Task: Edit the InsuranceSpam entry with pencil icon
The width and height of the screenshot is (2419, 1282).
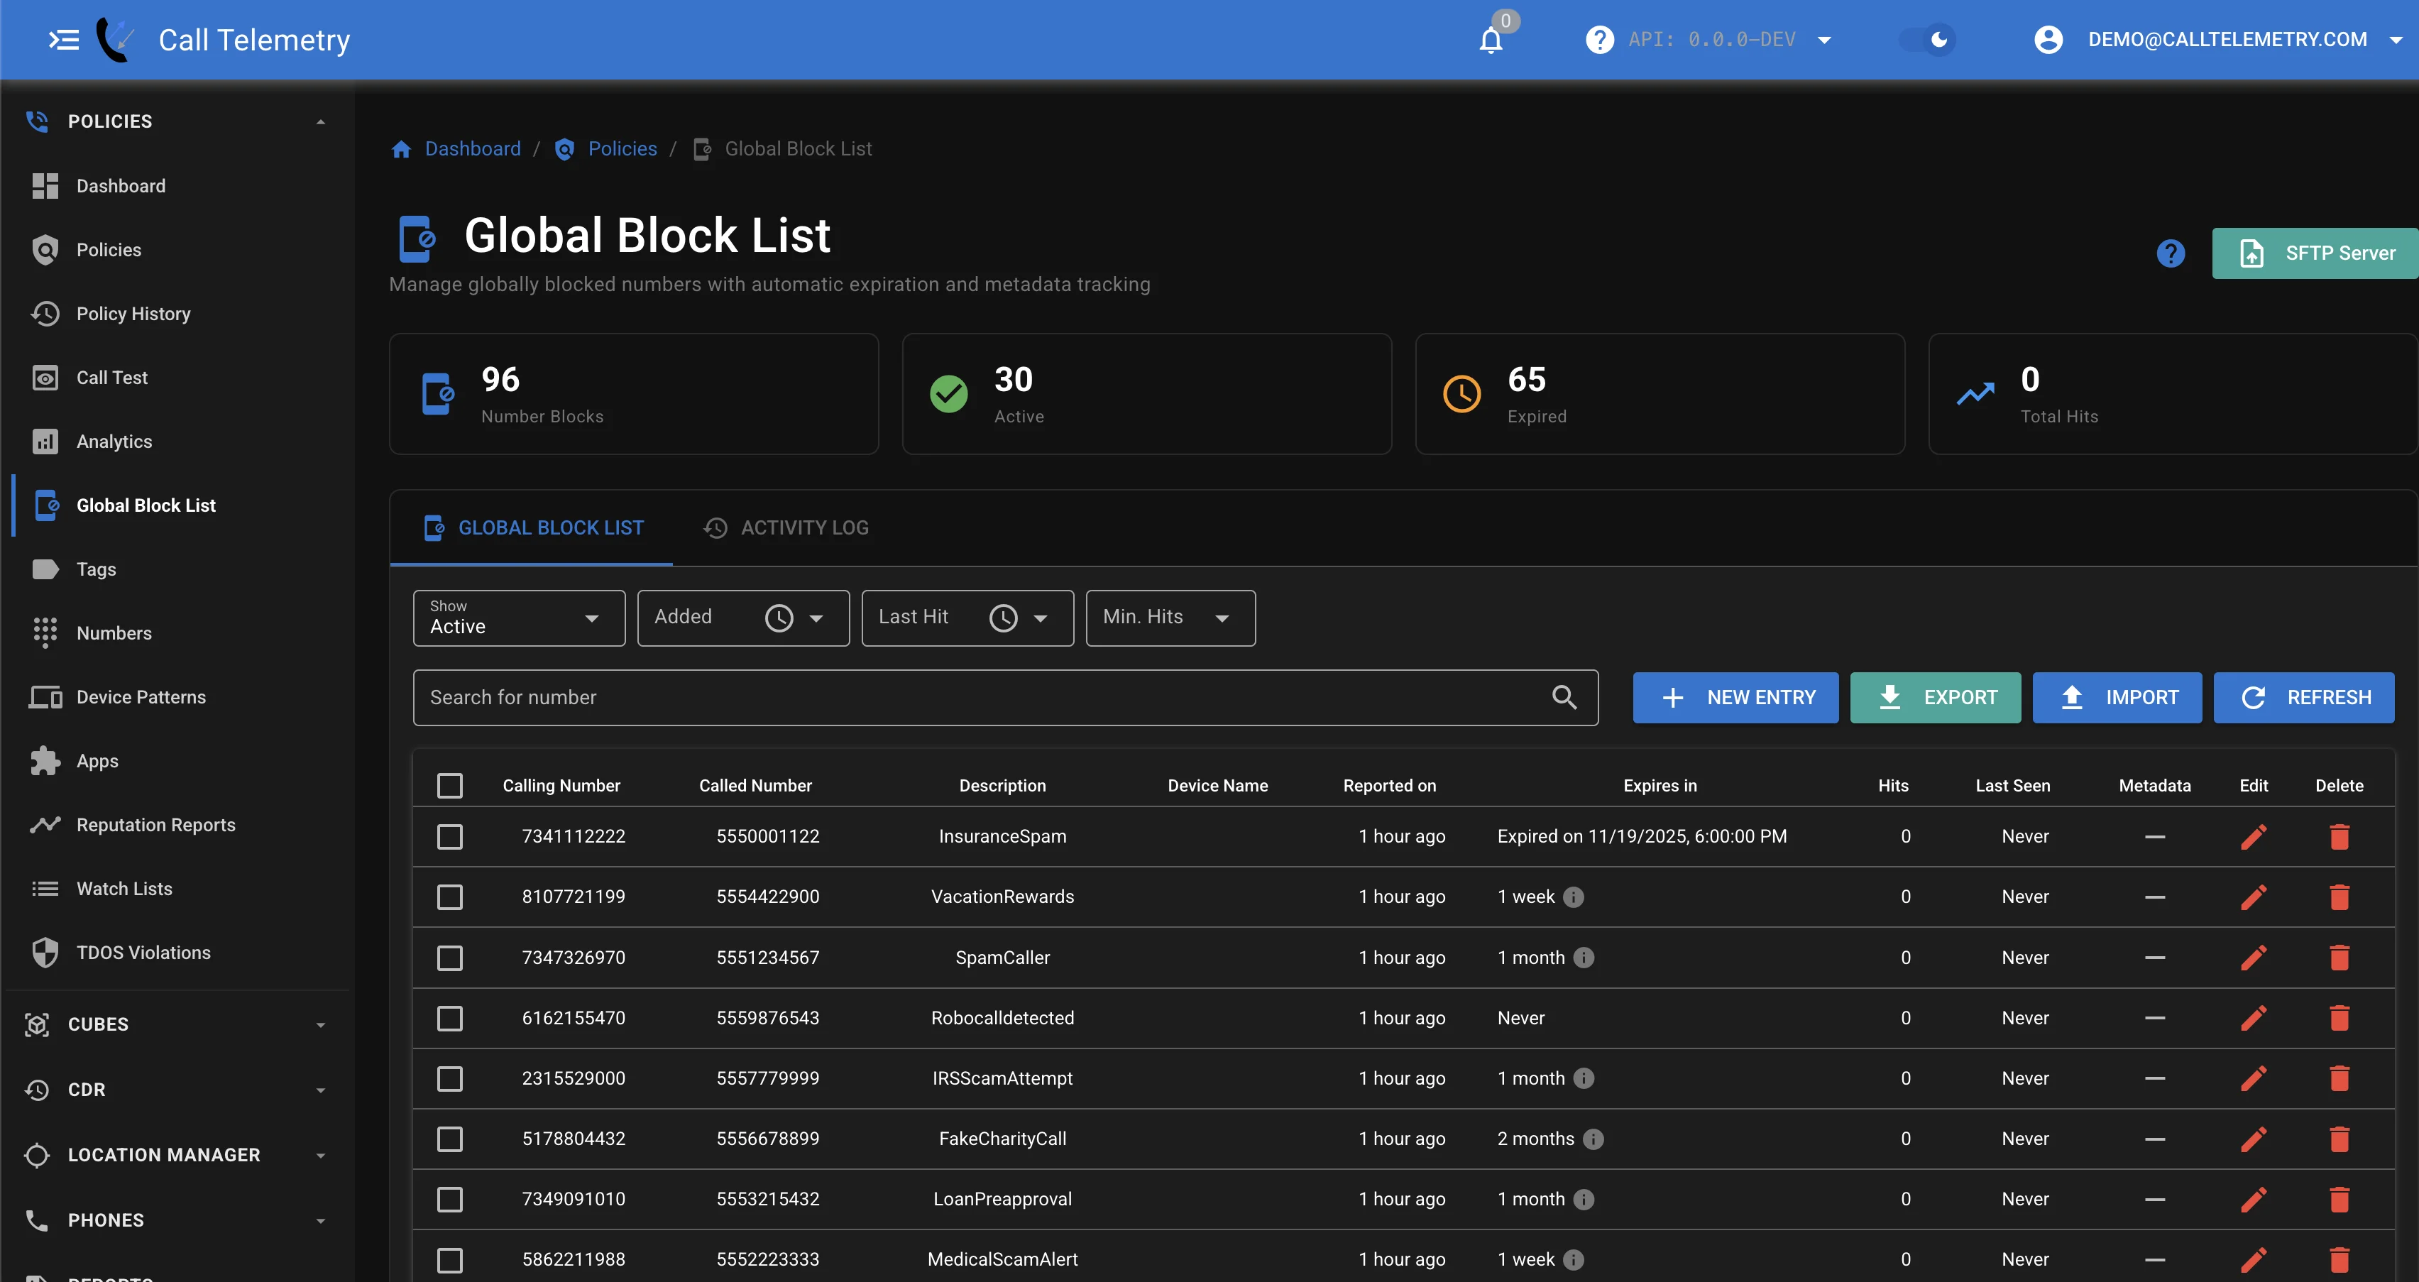Action: coord(2253,837)
